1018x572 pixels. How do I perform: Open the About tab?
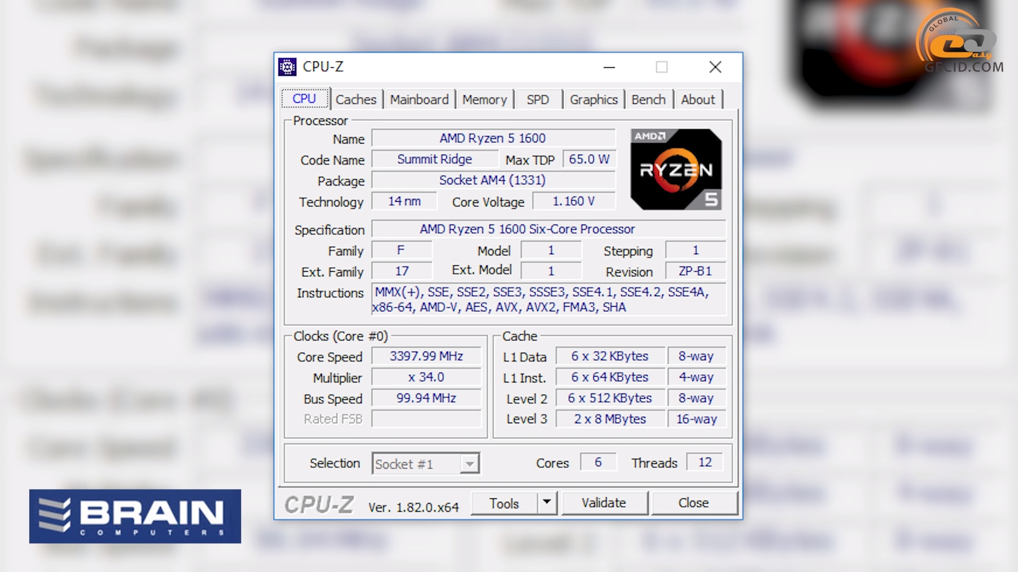tap(698, 100)
